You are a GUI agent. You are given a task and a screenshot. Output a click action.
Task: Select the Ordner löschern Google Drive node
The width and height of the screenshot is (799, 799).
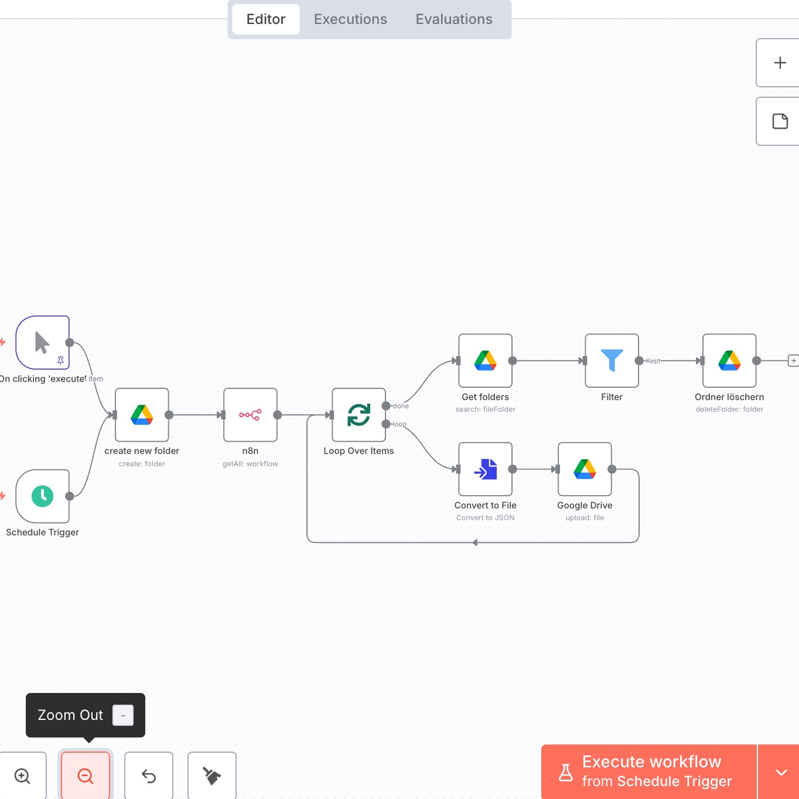pyautogui.click(x=729, y=361)
